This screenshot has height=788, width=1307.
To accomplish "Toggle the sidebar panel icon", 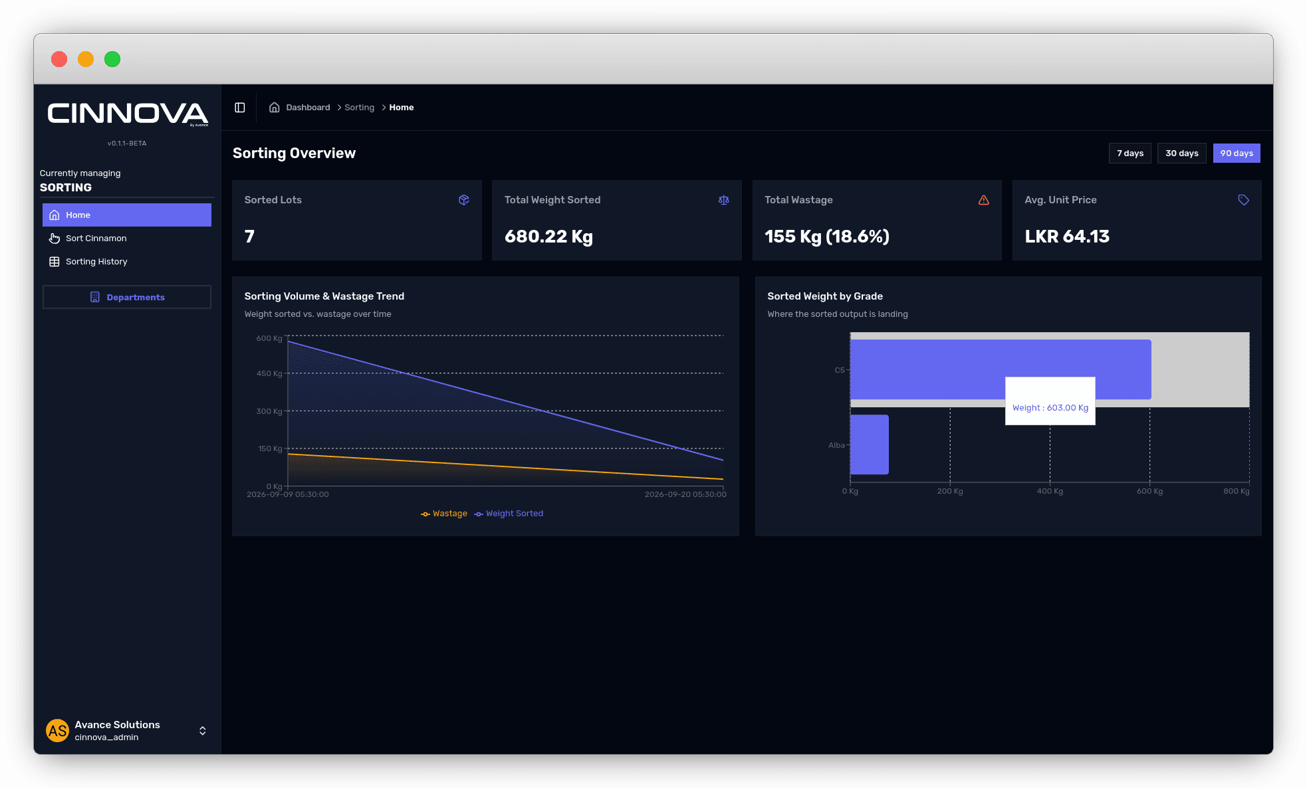I will coord(240,108).
